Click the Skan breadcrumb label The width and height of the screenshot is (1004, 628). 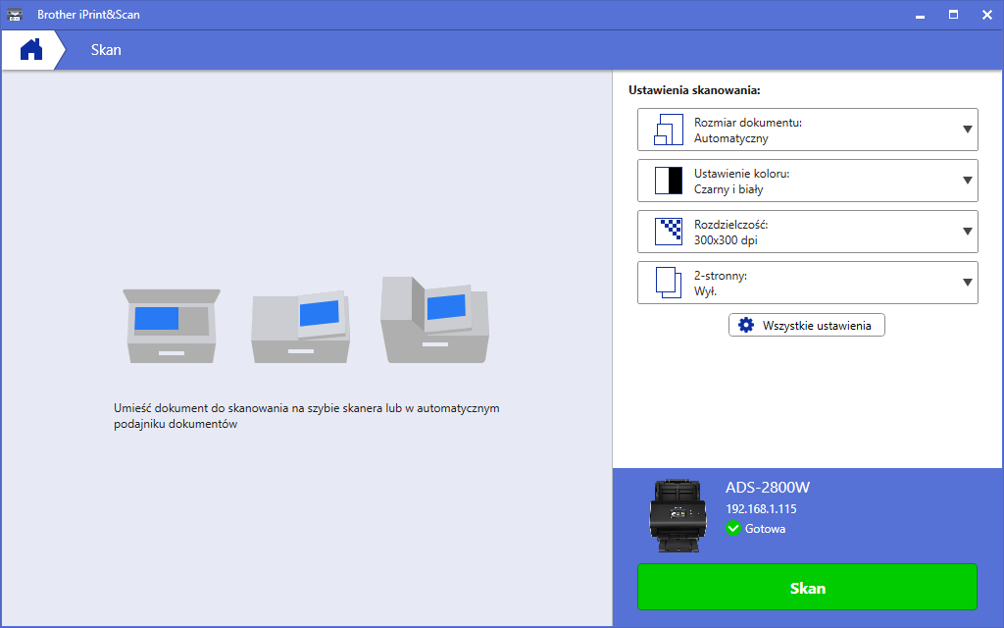[106, 50]
